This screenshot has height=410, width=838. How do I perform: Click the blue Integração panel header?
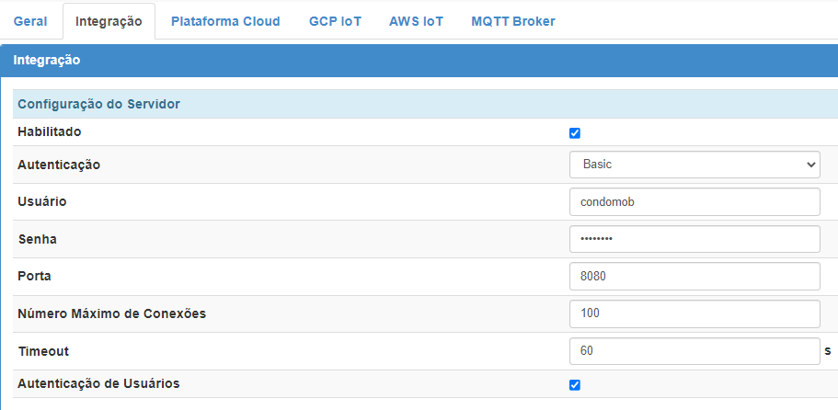pos(419,61)
